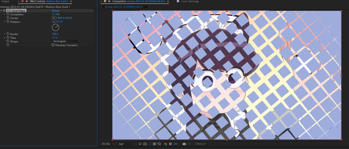Click the effect center point crosshair in viewer
This screenshot has width=349, height=149.
coord(227,75)
